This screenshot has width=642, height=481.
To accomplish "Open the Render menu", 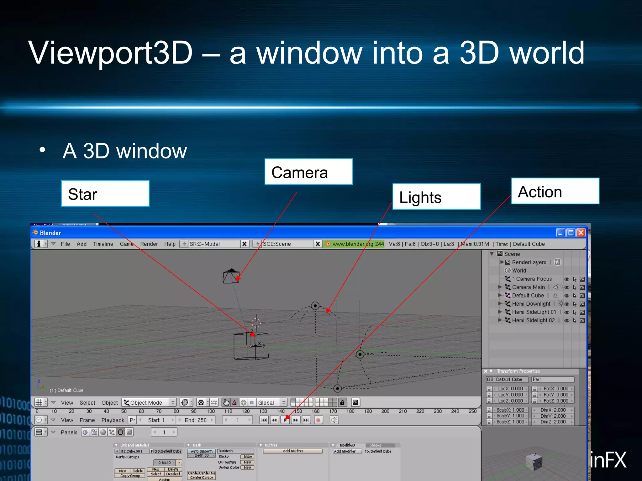I will click(149, 244).
